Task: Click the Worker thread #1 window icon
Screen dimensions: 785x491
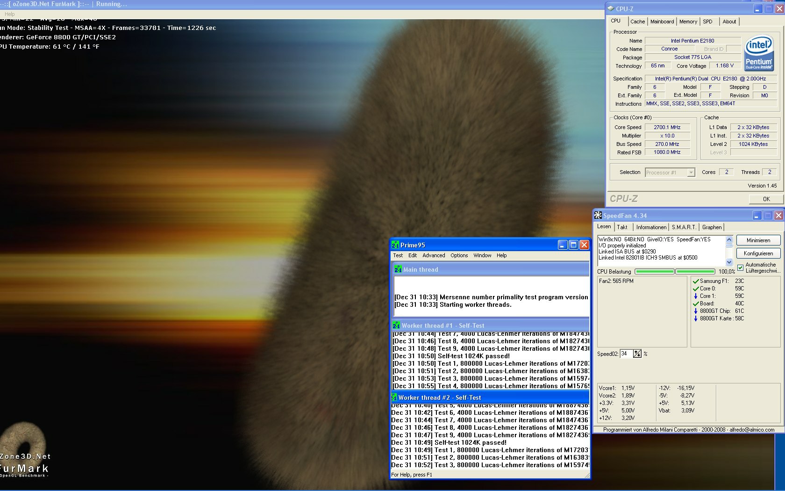Action: pos(396,325)
